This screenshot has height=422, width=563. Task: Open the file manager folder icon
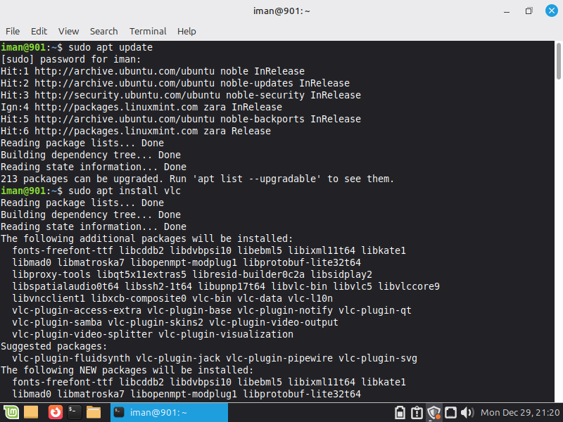point(94,412)
